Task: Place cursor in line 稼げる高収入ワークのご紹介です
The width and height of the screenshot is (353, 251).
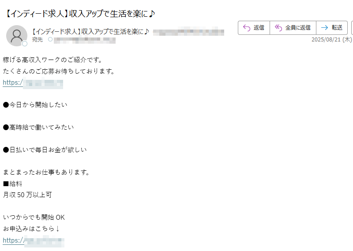Action: (53, 60)
